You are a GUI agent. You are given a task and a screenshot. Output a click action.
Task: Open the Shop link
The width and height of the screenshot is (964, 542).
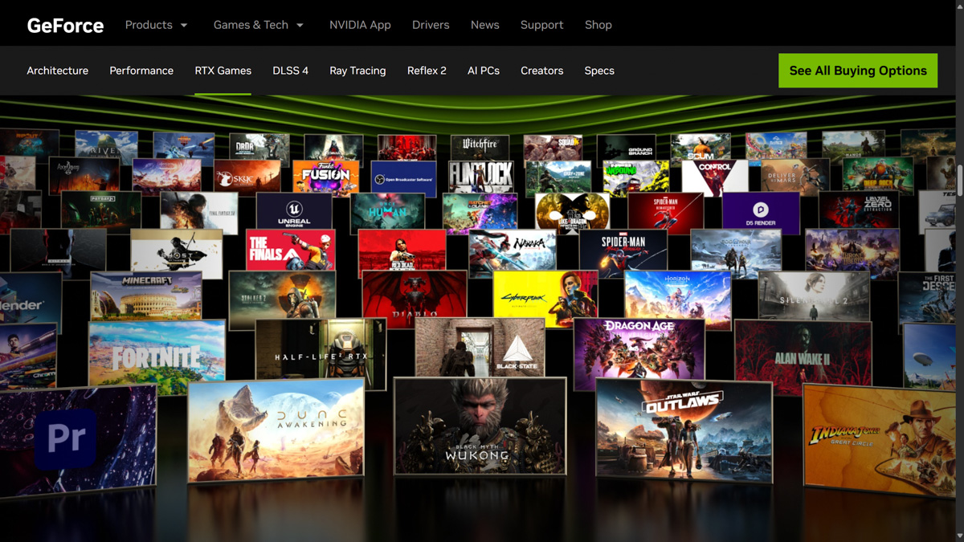(598, 25)
